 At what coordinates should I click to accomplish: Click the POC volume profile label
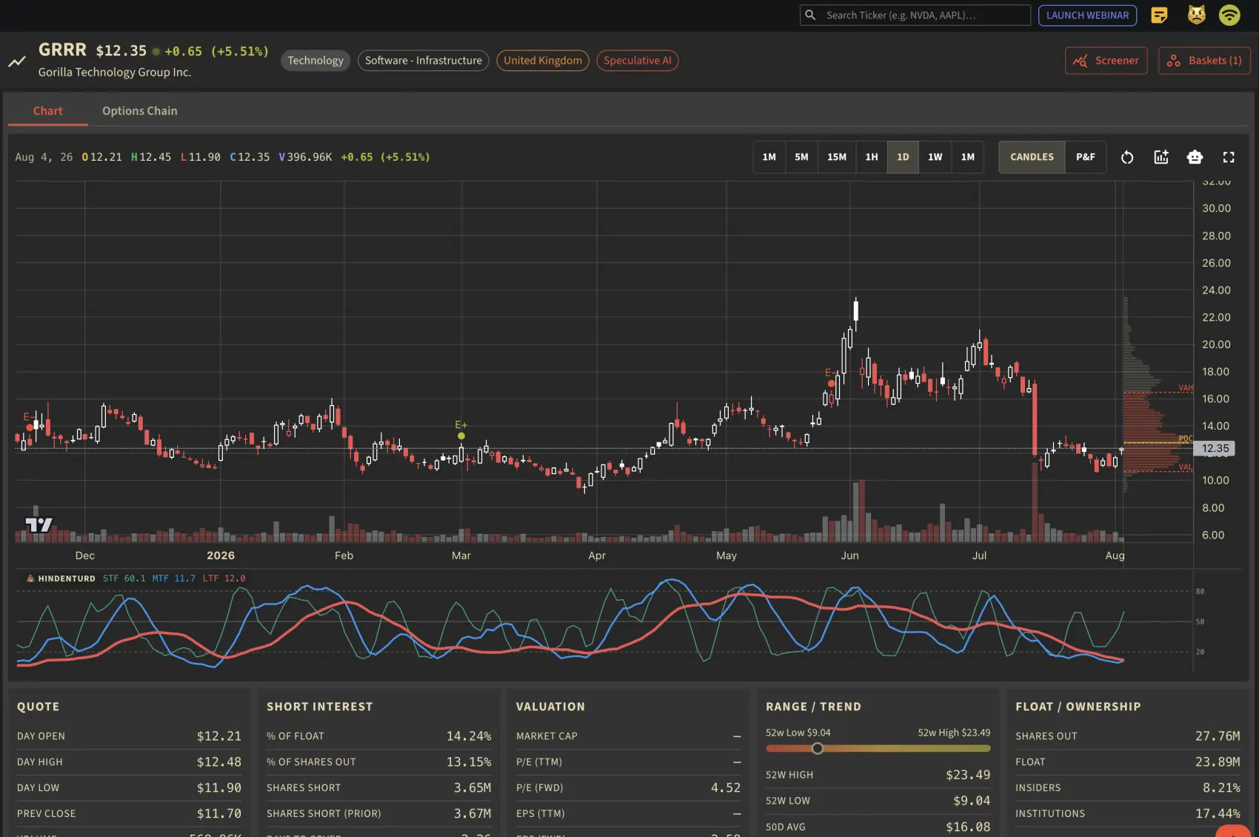[x=1186, y=438]
